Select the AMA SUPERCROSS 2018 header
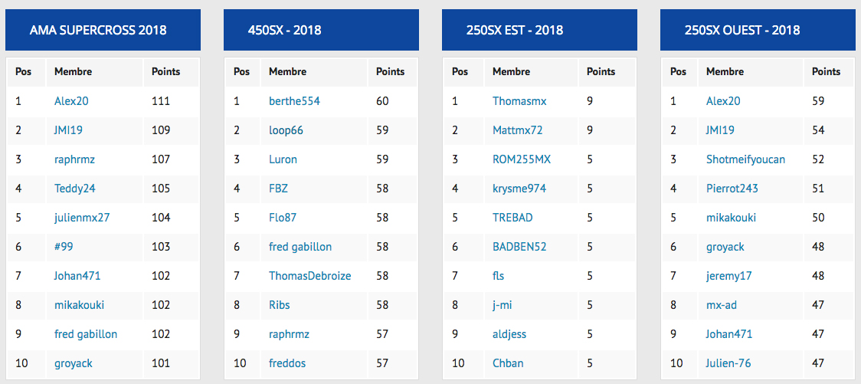The image size is (861, 384). [x=98, y=30]
